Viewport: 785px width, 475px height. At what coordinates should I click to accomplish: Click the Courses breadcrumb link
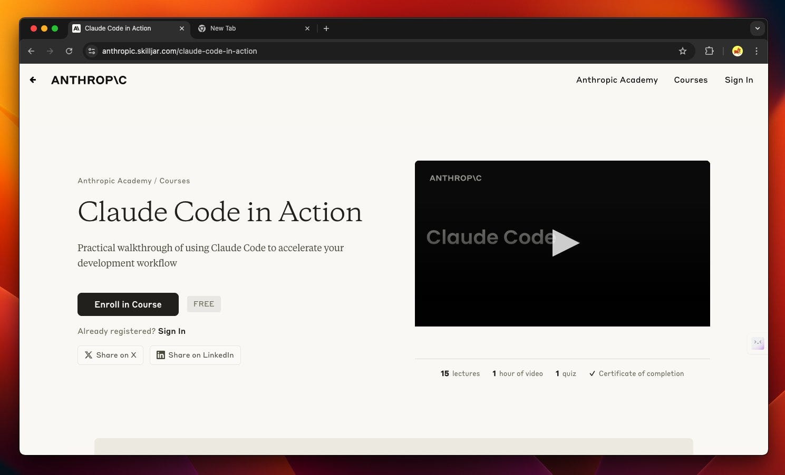coord(175,181)
